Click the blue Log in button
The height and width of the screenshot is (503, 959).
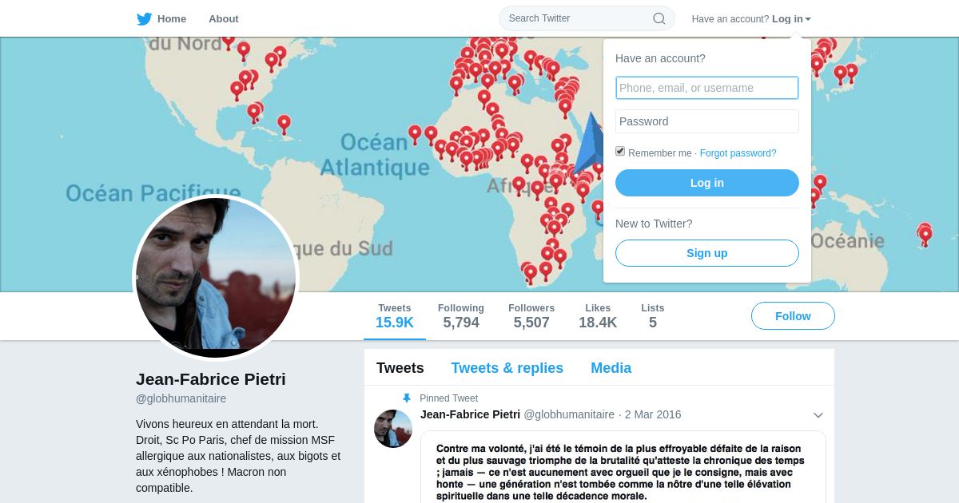[707, 183]
